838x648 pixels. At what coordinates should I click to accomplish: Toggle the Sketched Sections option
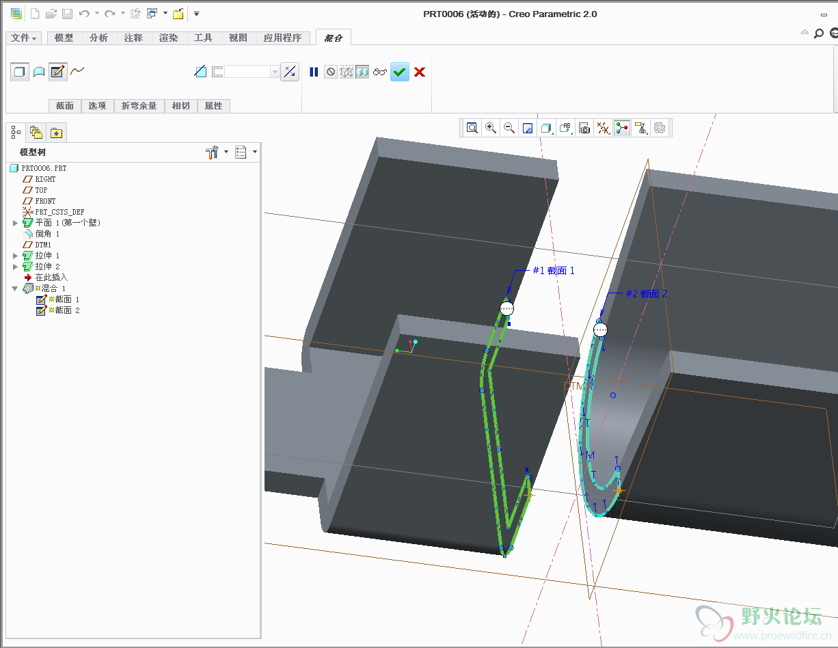[x=58, y=71]
